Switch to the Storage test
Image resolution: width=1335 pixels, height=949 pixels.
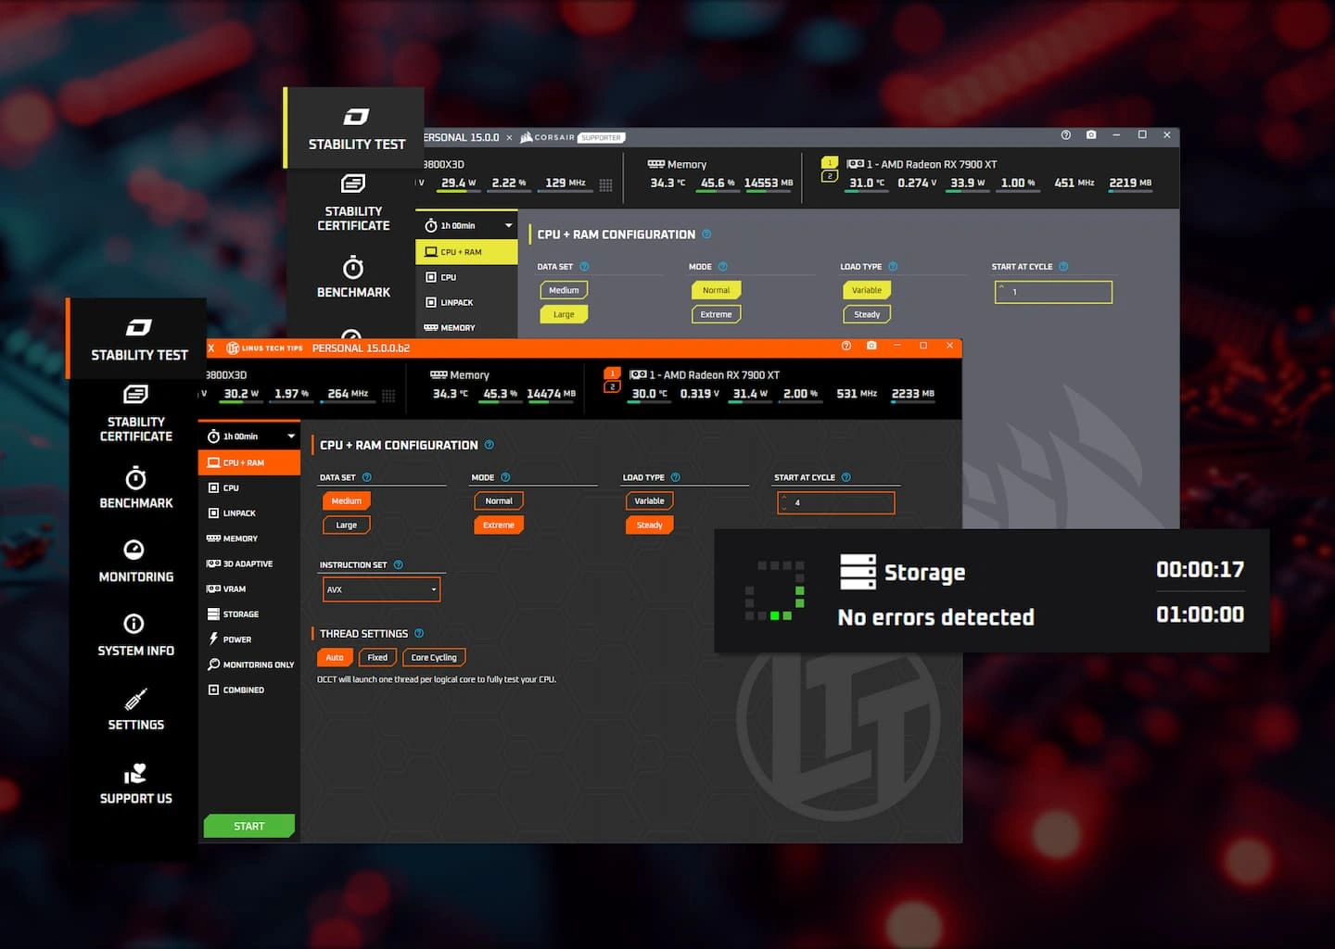(240, 614)
